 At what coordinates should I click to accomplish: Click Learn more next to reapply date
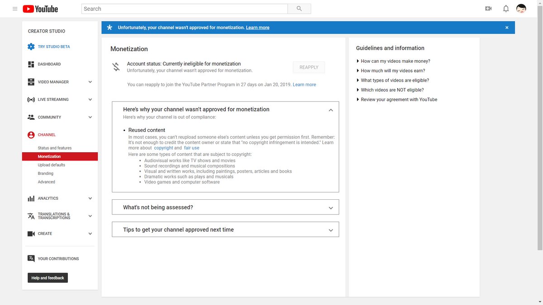[305, 84]
